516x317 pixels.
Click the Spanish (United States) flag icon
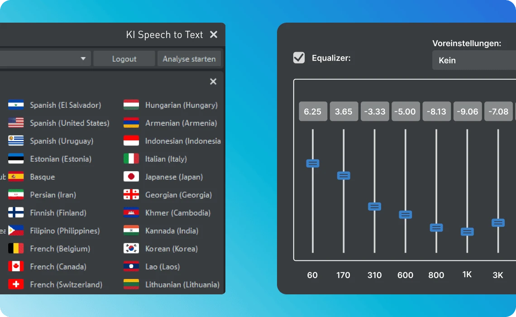(x=16, y=123)
